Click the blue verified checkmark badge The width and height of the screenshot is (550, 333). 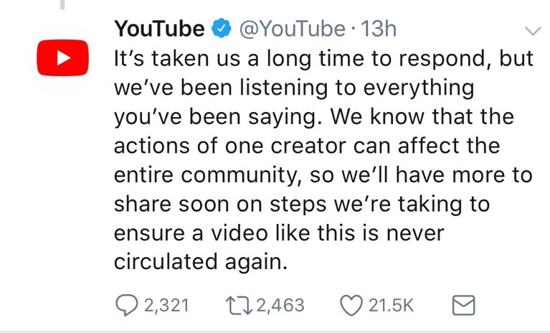tap(221, 29)
